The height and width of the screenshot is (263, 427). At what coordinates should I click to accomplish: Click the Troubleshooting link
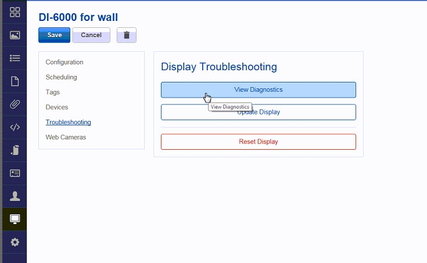coord(68,123)
